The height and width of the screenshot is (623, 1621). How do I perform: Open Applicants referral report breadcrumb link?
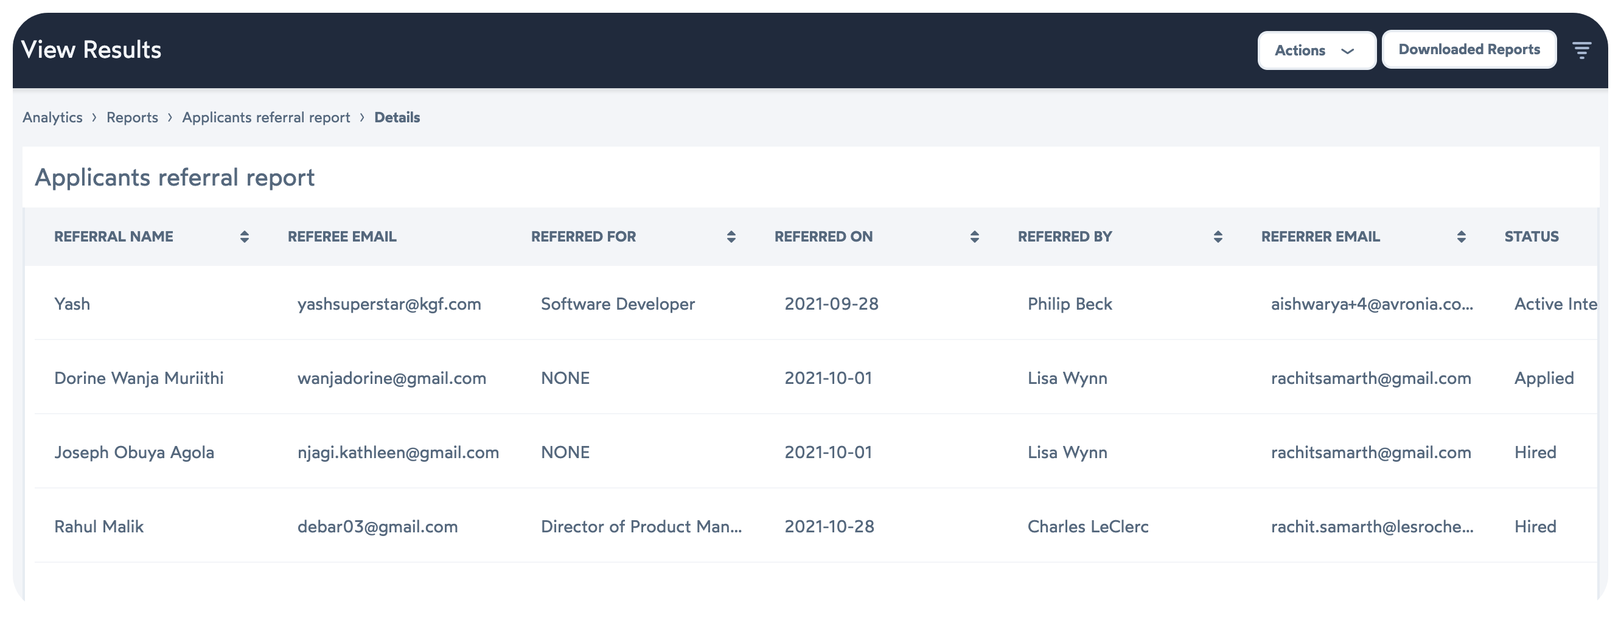tap(266, 117)
